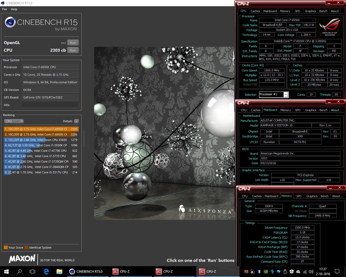Select the Core i7-3770 ranking entry

pyautogui.click(x=41, y=156)
